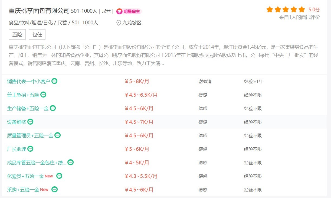The height and width of the screenshot is (198, 331).
Task: Click chat icon beside 销售代表—中小客户
Action: (54, 81)
